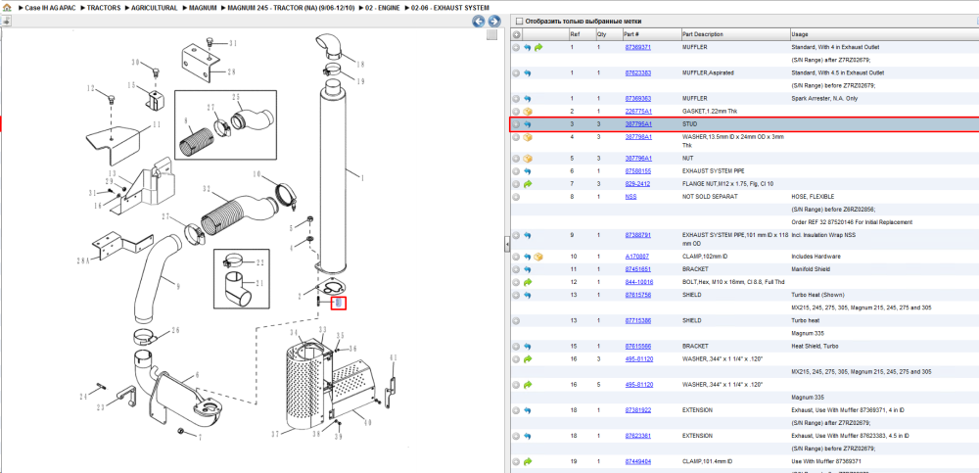
Task: Click the print icon above the diagram
Action: click(6, 21)
